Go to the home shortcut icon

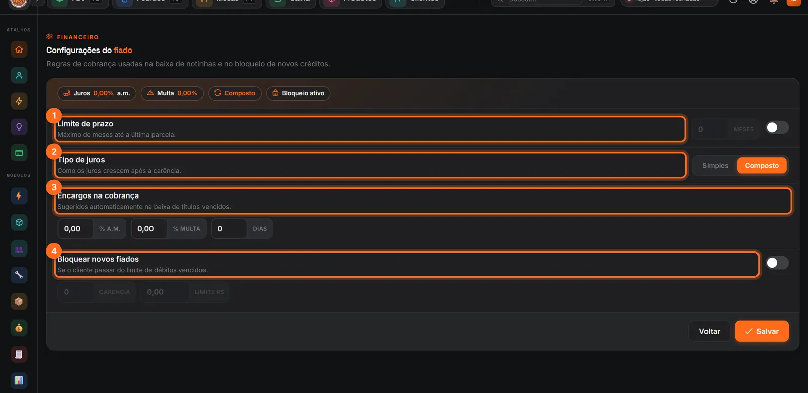19,50
